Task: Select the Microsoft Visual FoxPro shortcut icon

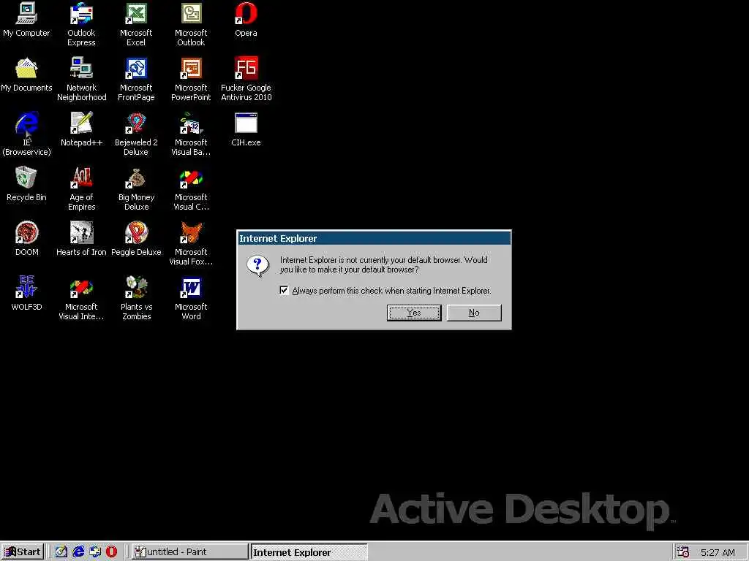Action: (x=191, y=233)
